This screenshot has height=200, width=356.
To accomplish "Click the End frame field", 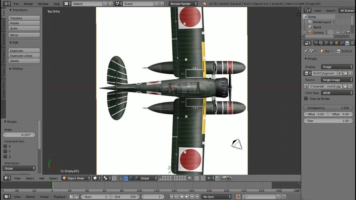I will point(125,197).
